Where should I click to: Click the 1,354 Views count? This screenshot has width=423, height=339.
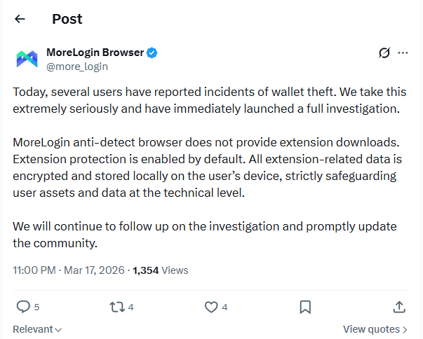click(x=161, y=270)
